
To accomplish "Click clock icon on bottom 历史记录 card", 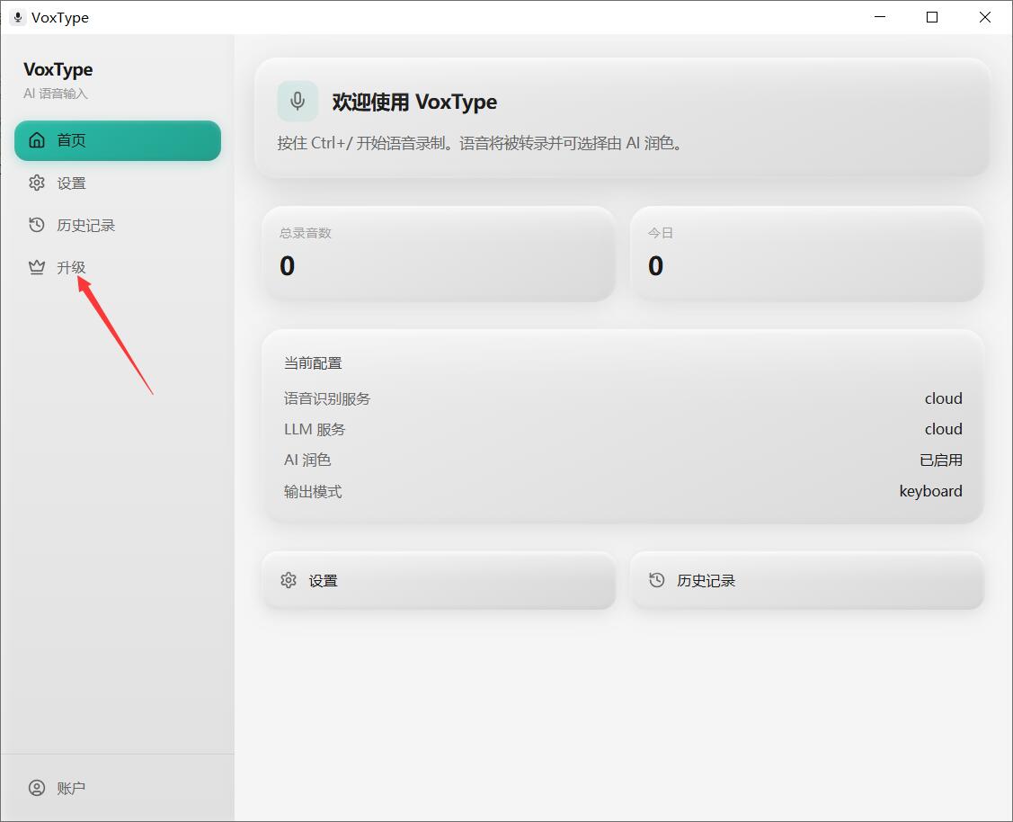I will (656, 580).
